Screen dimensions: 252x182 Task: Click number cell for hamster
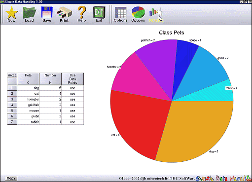tap(50, 99)
